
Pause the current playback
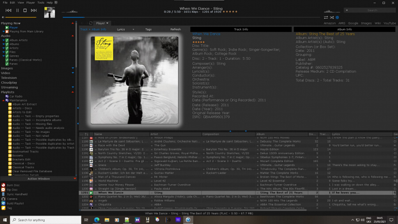[x=17, y=11]
